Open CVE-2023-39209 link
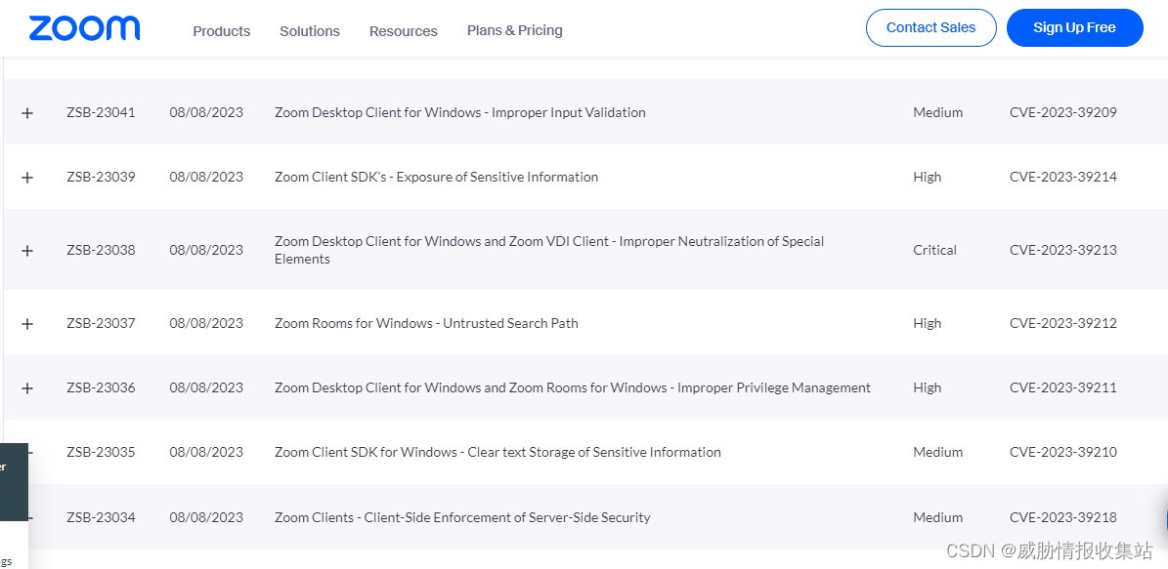 1063,112
